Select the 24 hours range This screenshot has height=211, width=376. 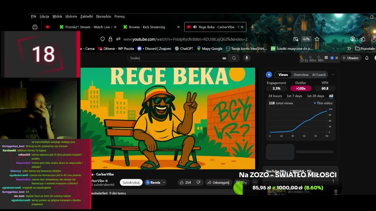275,96
